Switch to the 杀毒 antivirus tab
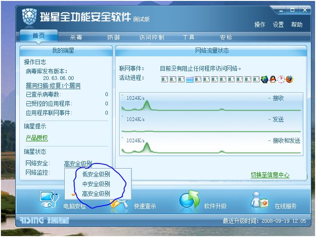This screenshot has width=316, height=237. click(76, 37)
